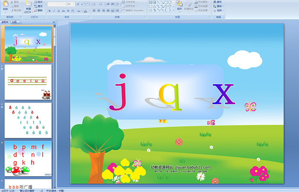Click the Increase Font Size icon
Image resolution: width=299 pixels, height=192 pixels.
[x=78, y=4]
